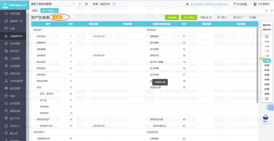The width and height of the screenshot is (274, 141).
Task: Open the 系列课程 promotional link
Action: 209,4
